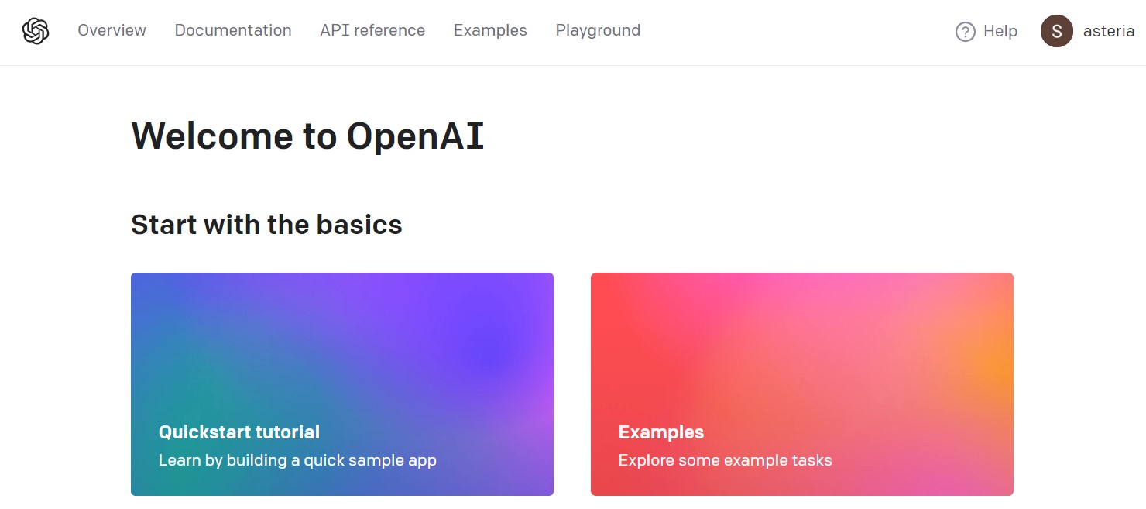Click the brown S user avatar
This screenshot has width=1146, height=509.
(1057, 31)
